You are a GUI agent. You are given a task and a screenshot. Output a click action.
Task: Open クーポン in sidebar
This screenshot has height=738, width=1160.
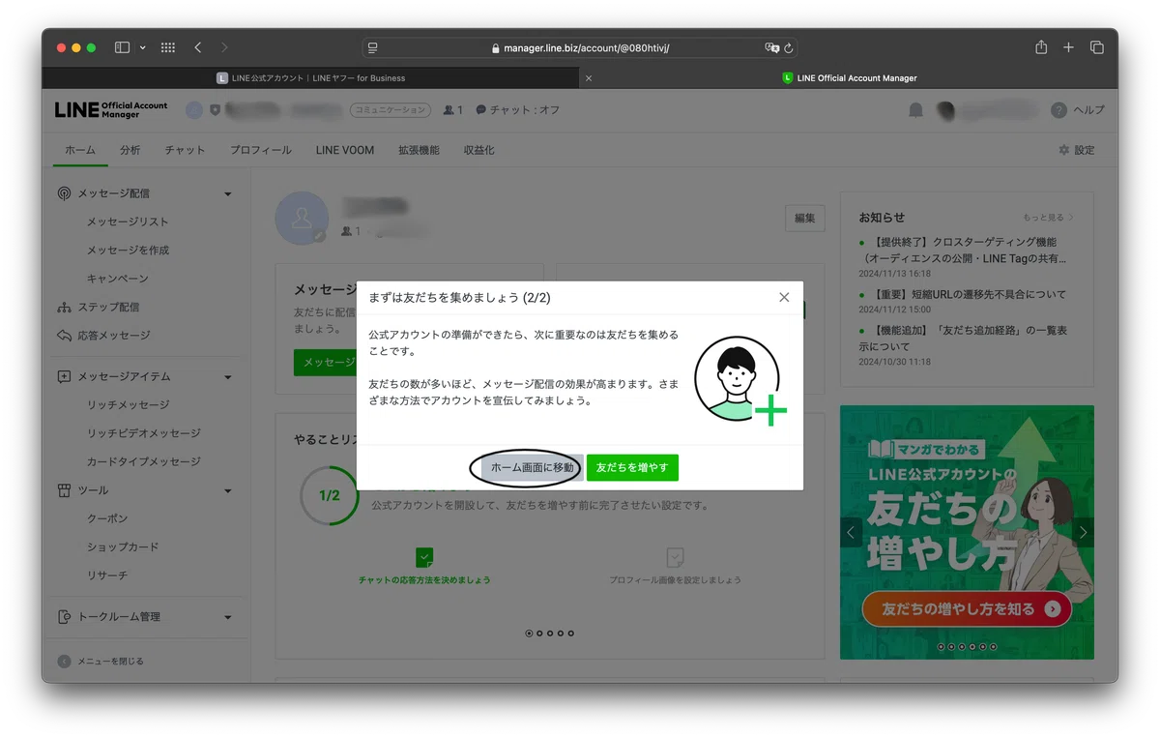pos(107,518)
